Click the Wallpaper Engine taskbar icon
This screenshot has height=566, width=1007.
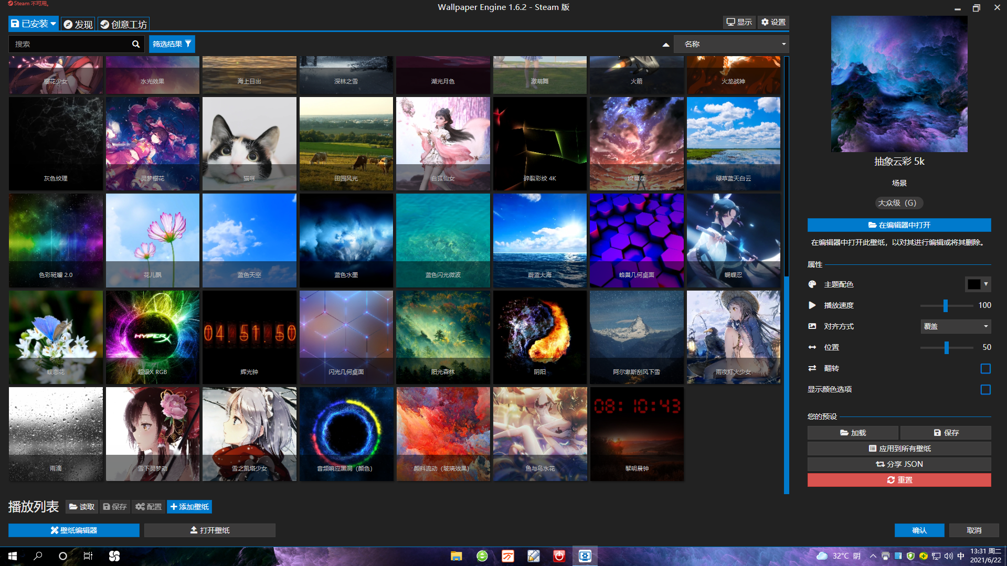coord(585,556)
